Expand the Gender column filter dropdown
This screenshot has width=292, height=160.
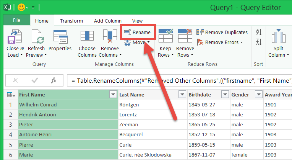(258, 95)
